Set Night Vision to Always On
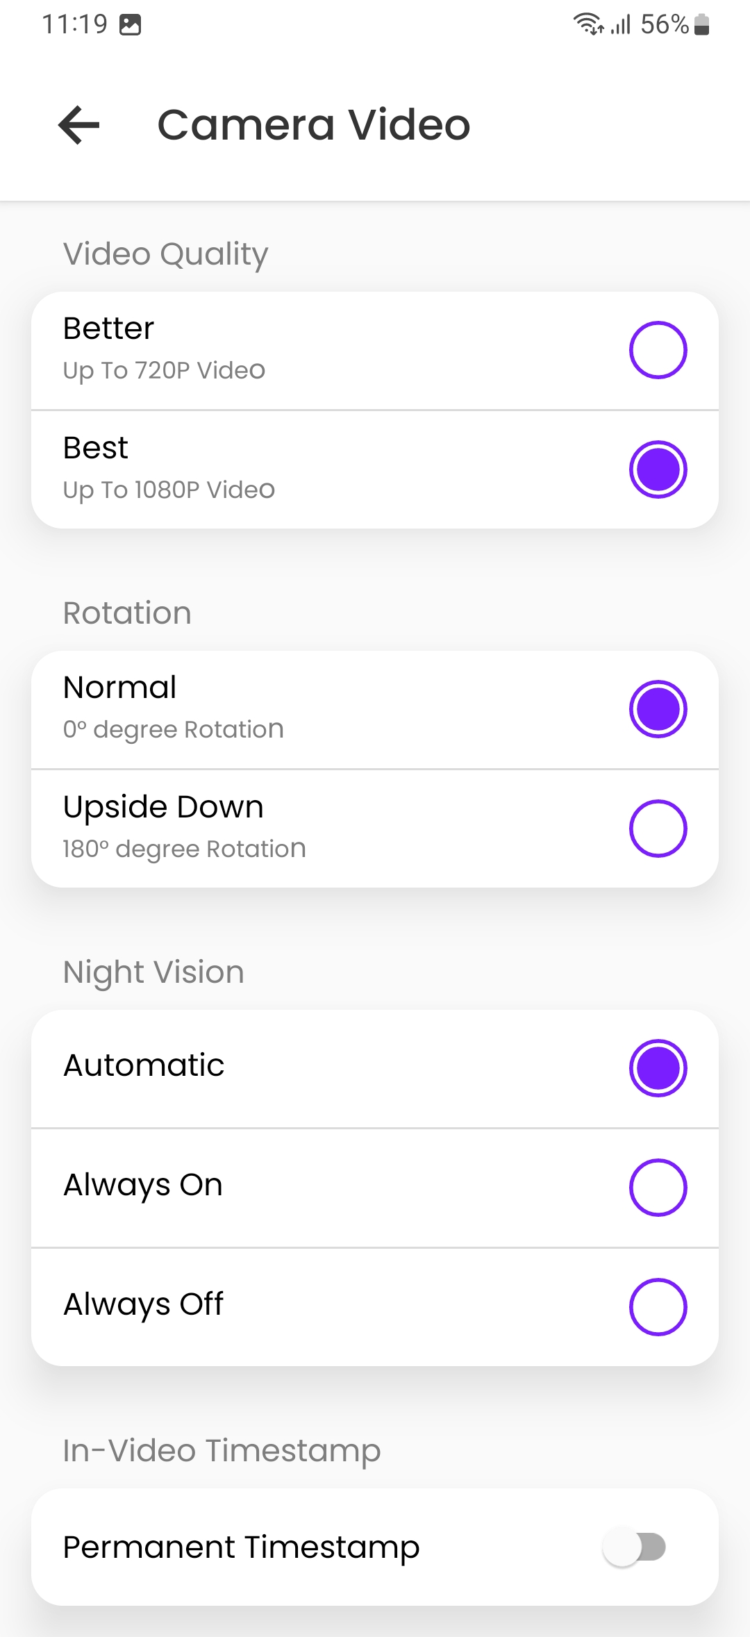 coord(658,1188)
